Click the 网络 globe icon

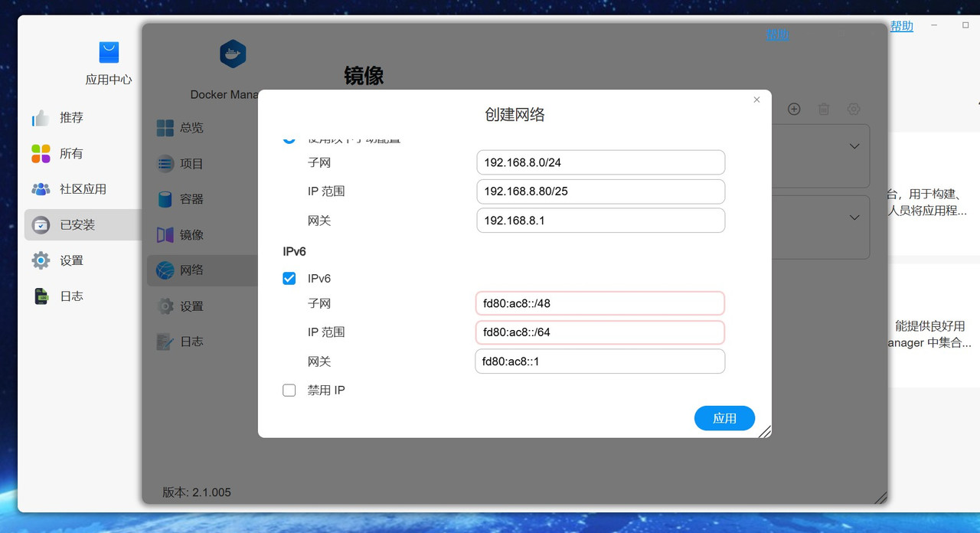point(165,270)
